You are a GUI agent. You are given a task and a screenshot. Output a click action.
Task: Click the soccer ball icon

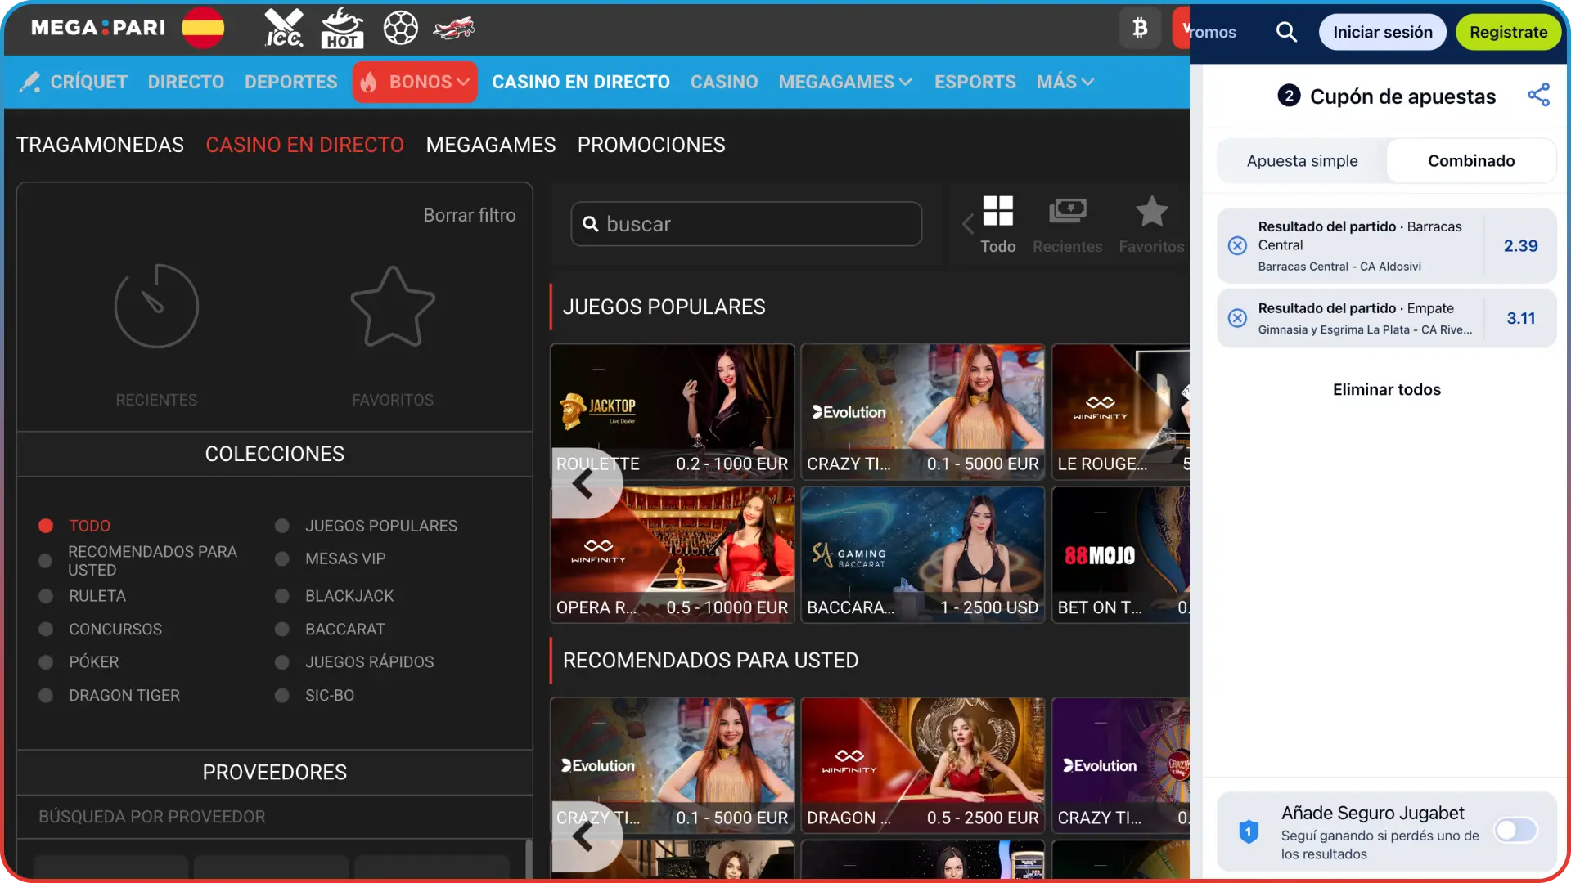[x=400, y=29]
